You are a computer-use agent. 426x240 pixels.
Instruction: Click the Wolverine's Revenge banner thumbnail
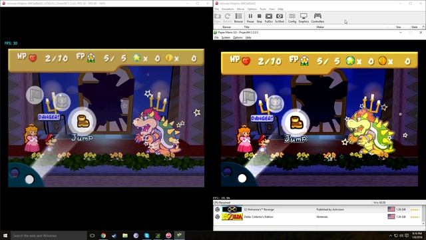[232, 209]
